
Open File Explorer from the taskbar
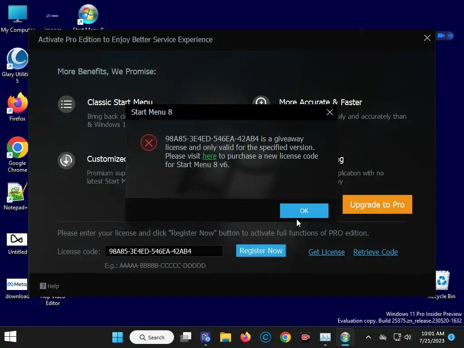(226, 337)
